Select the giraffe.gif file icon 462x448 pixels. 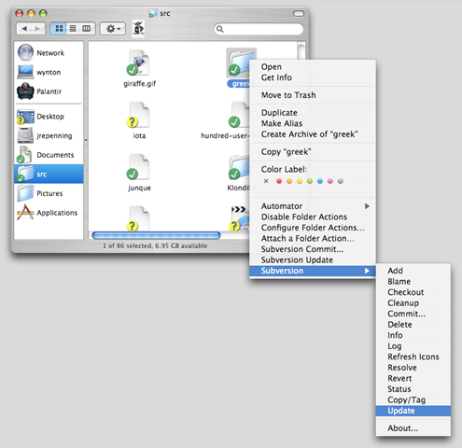pyautogui.click(x=139, y=63)
